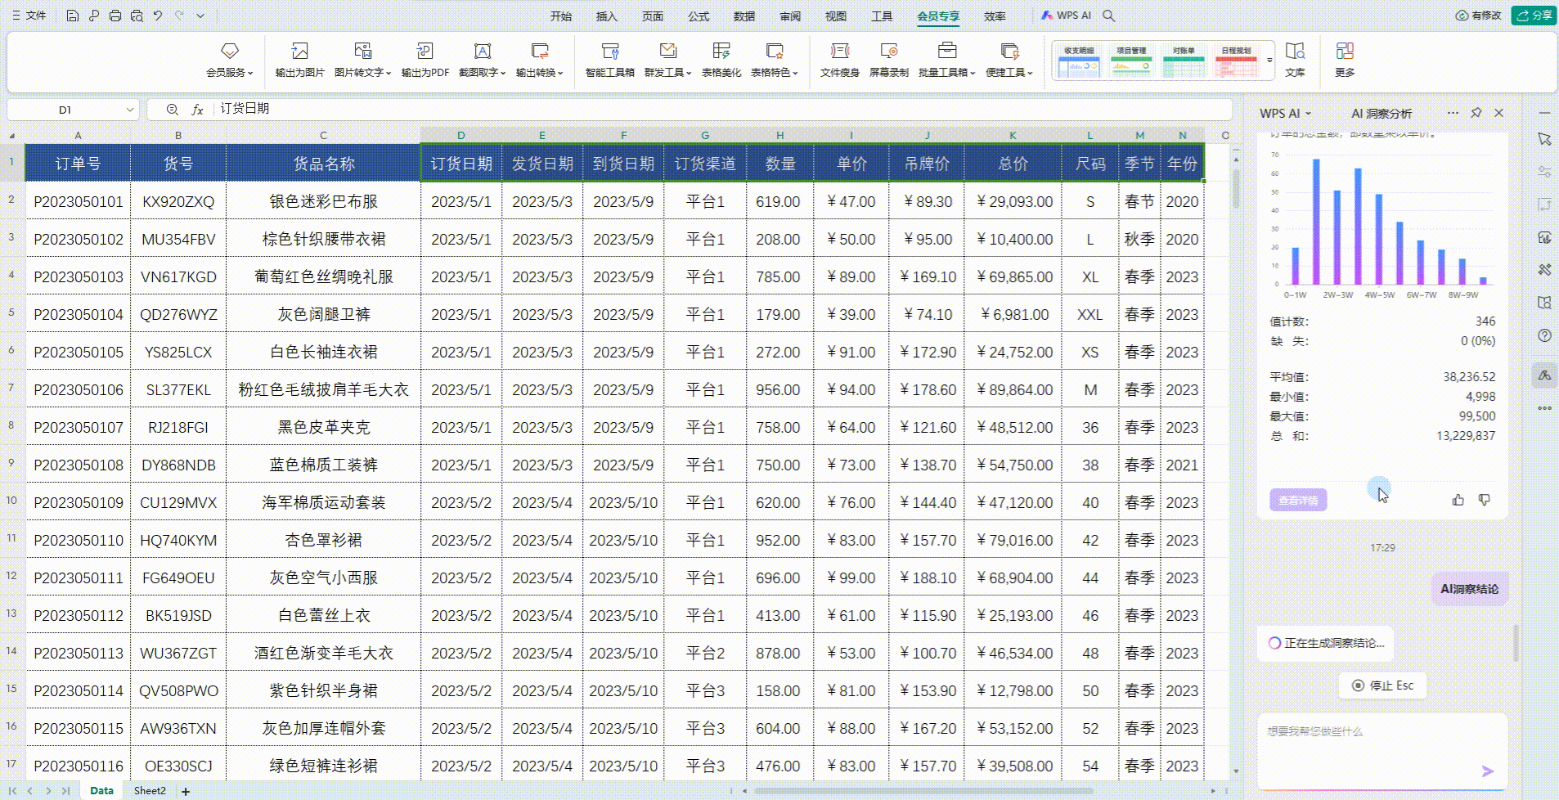Screen dimensions: 1559x800
Task: Add a new sheet with plus icon
Action: pos(186,791)
